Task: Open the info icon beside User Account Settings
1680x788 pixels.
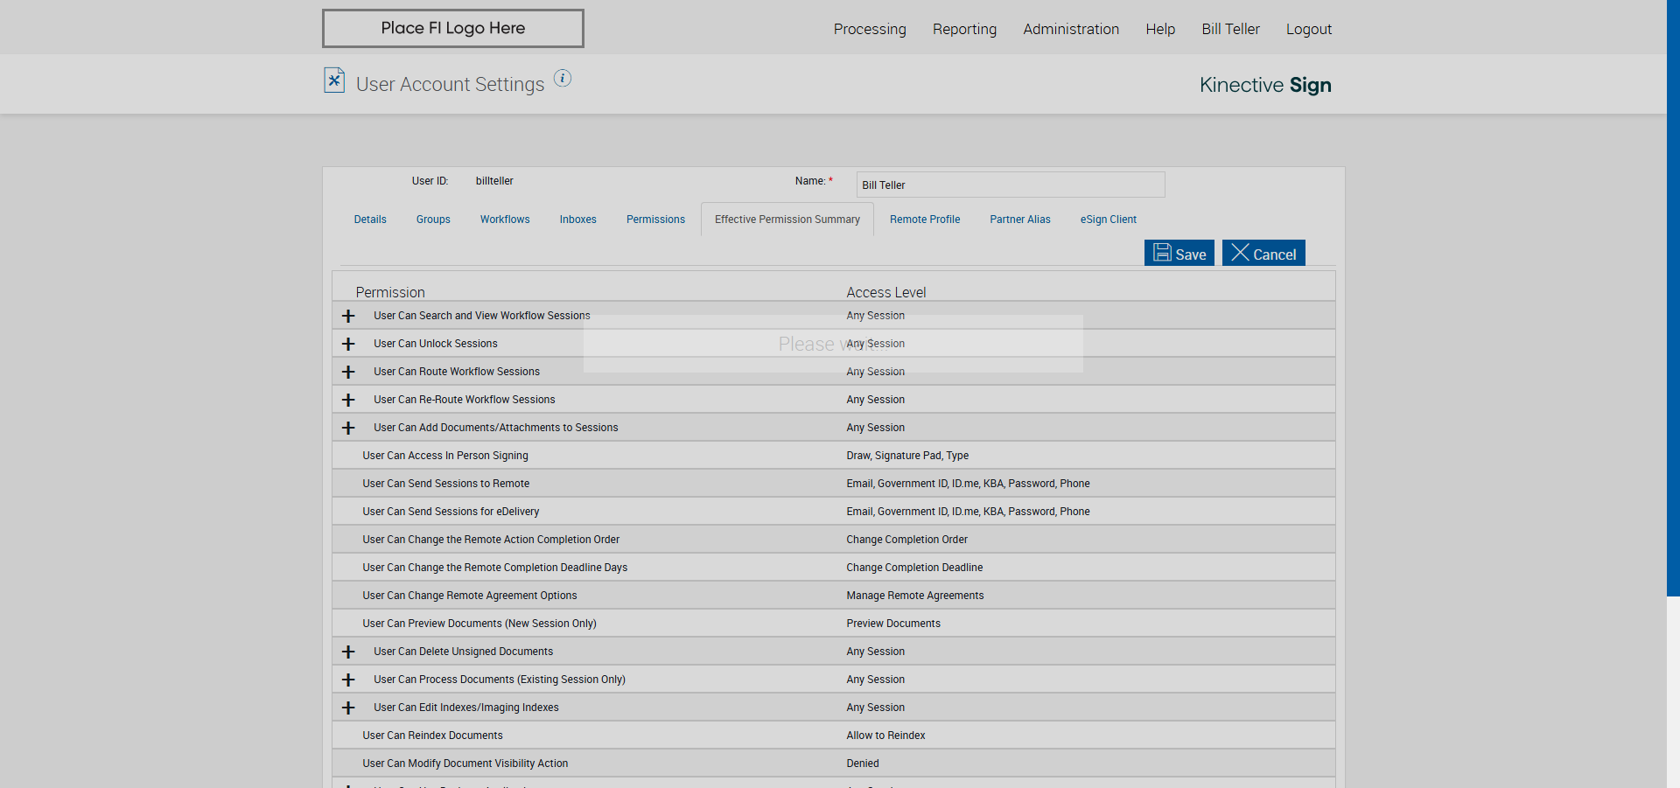Action: (x=563, y=79)
